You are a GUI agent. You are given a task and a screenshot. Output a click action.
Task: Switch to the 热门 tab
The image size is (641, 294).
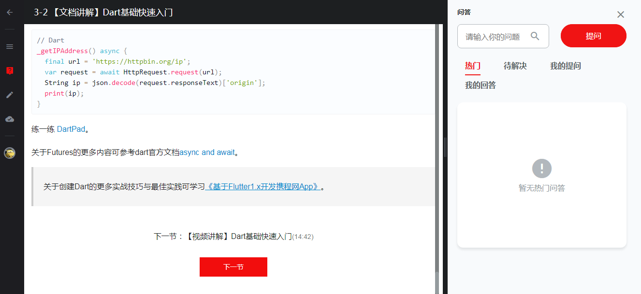point(473,66)
